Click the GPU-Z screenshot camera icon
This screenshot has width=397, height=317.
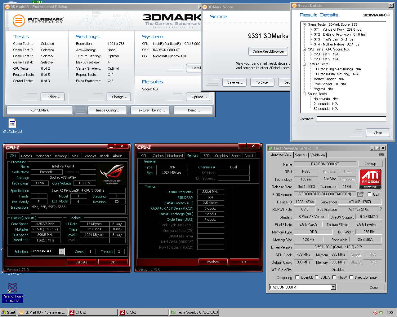381,154
